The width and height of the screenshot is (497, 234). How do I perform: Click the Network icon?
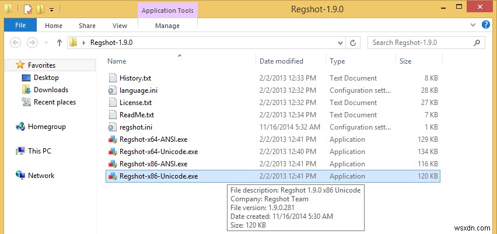point(20,175)
